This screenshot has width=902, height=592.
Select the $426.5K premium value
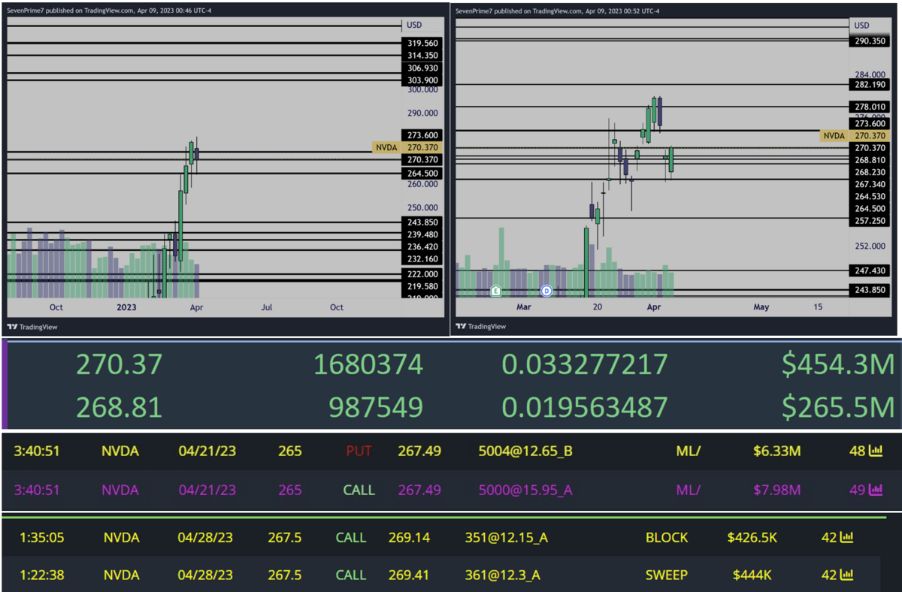tap(753, 538)
